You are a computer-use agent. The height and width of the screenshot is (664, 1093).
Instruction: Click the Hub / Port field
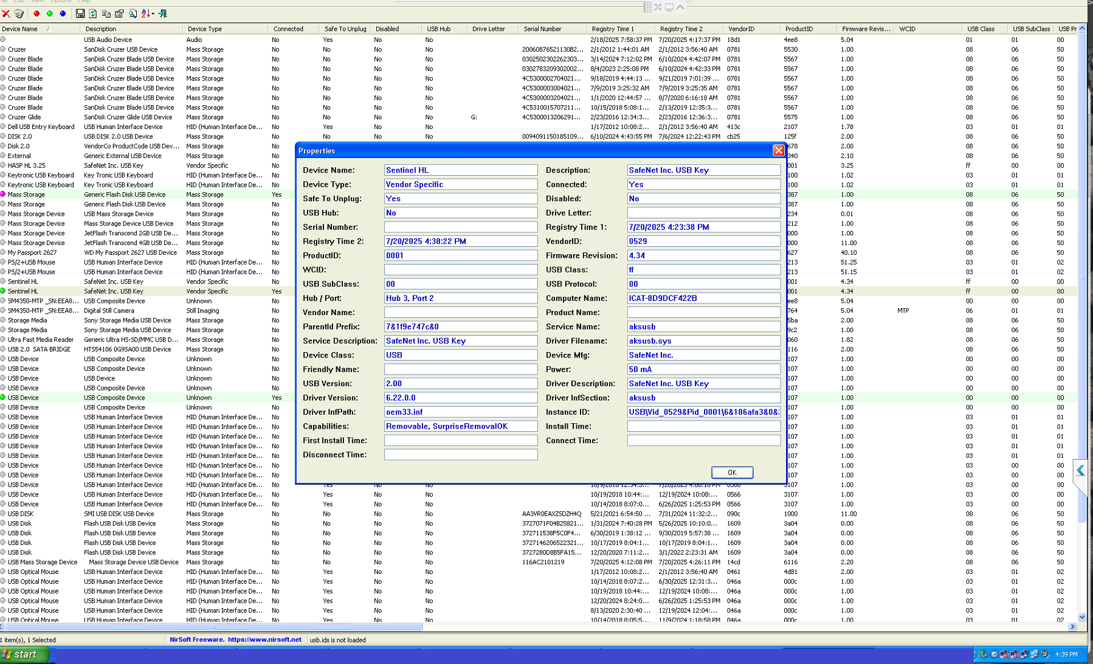pos(461,298)
